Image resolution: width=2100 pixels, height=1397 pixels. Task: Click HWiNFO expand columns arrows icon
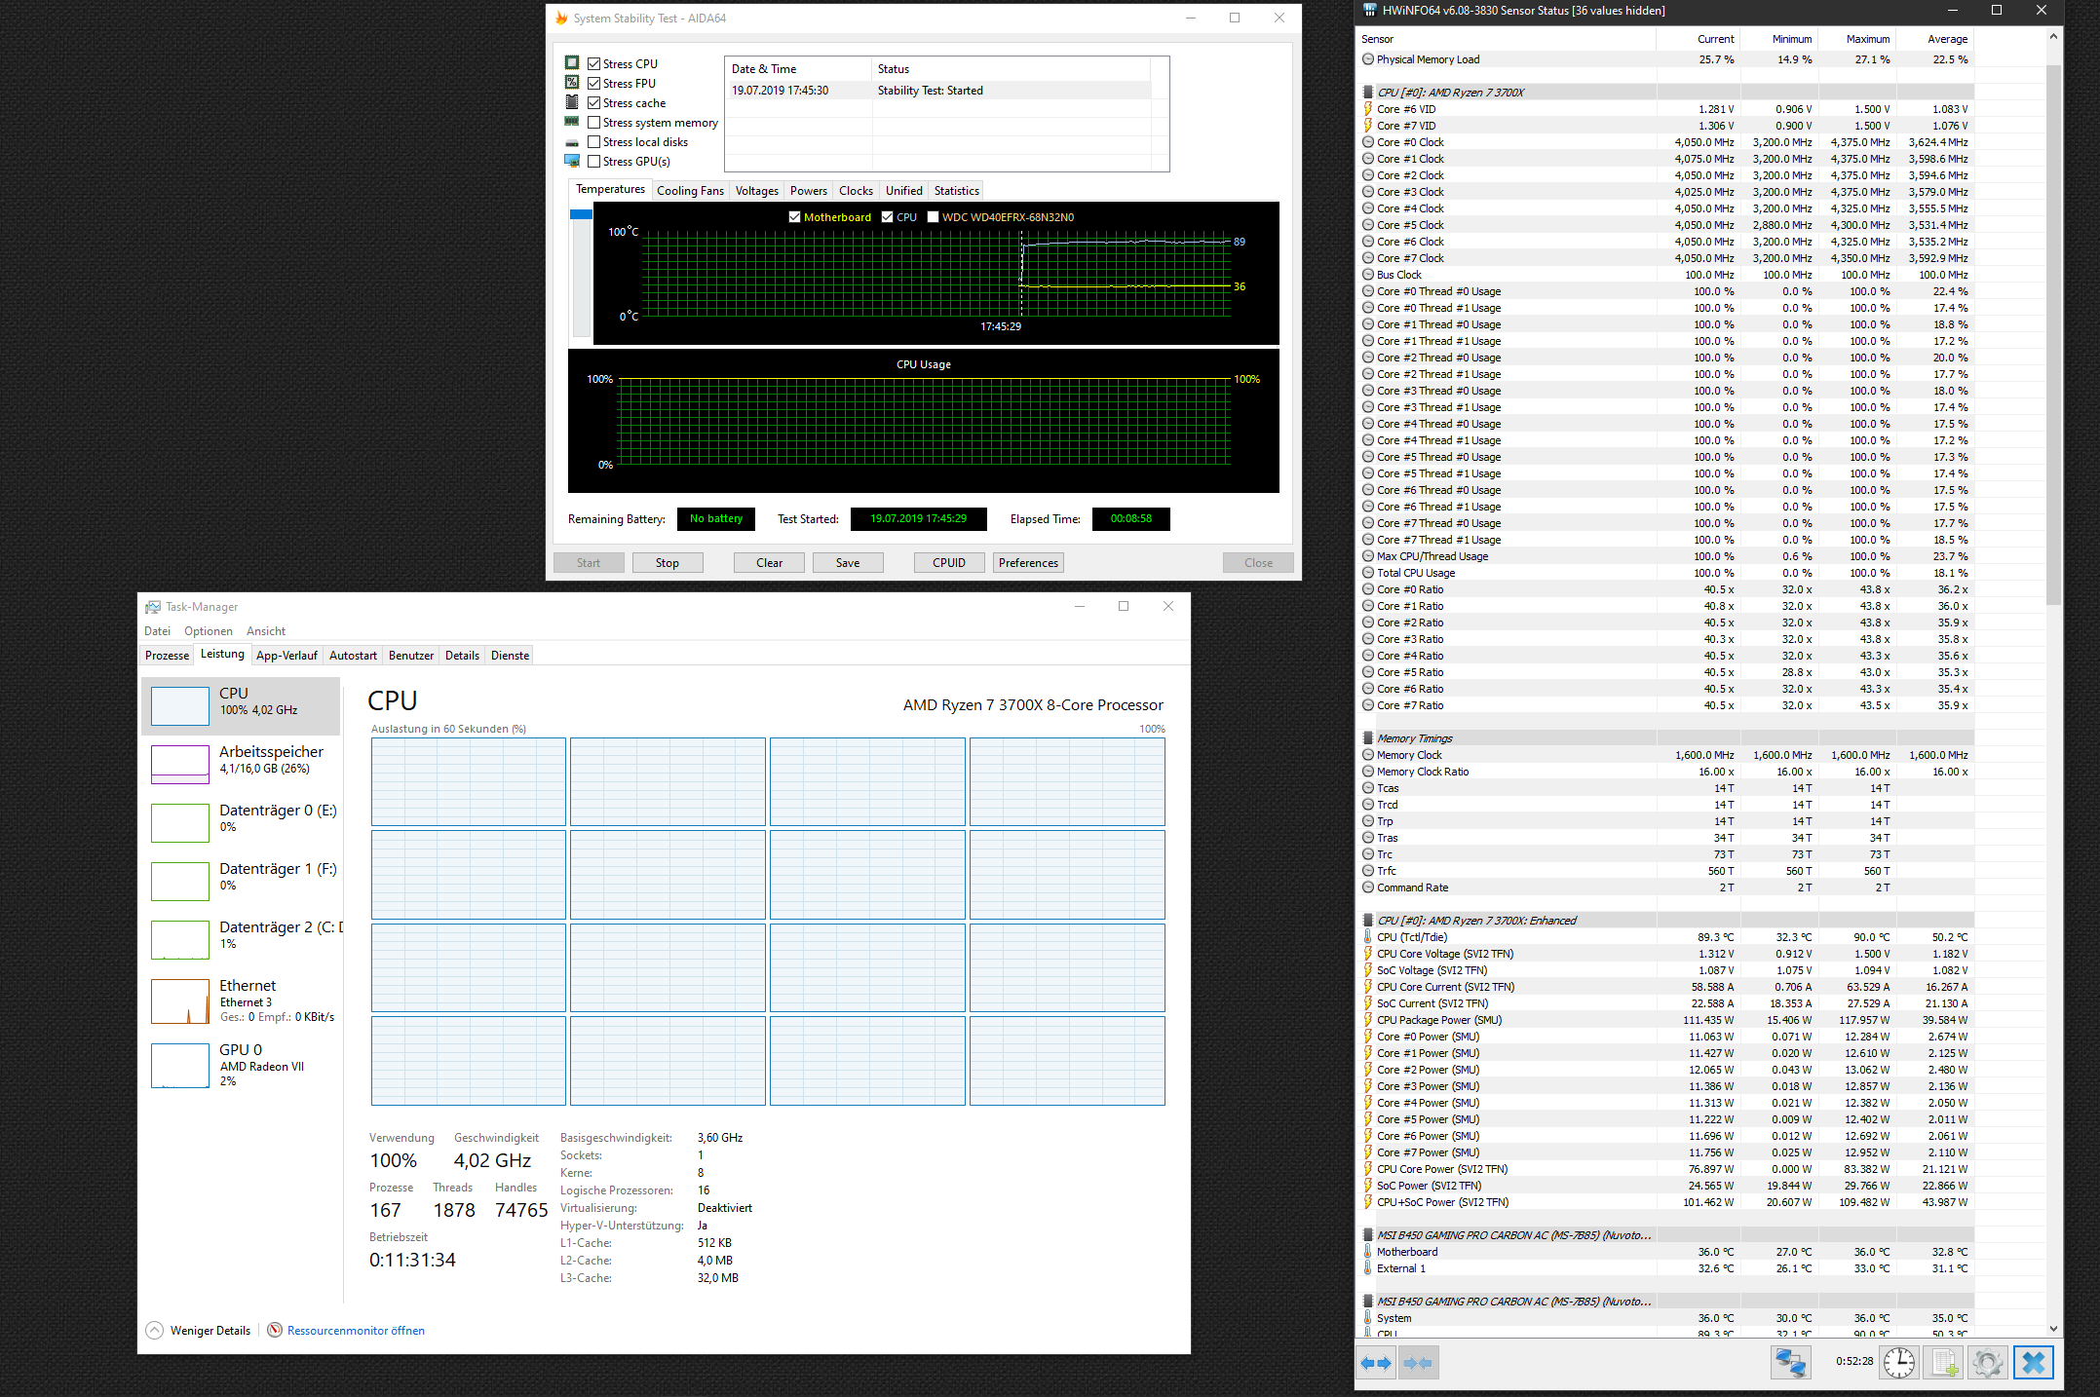point(1376,1363)
